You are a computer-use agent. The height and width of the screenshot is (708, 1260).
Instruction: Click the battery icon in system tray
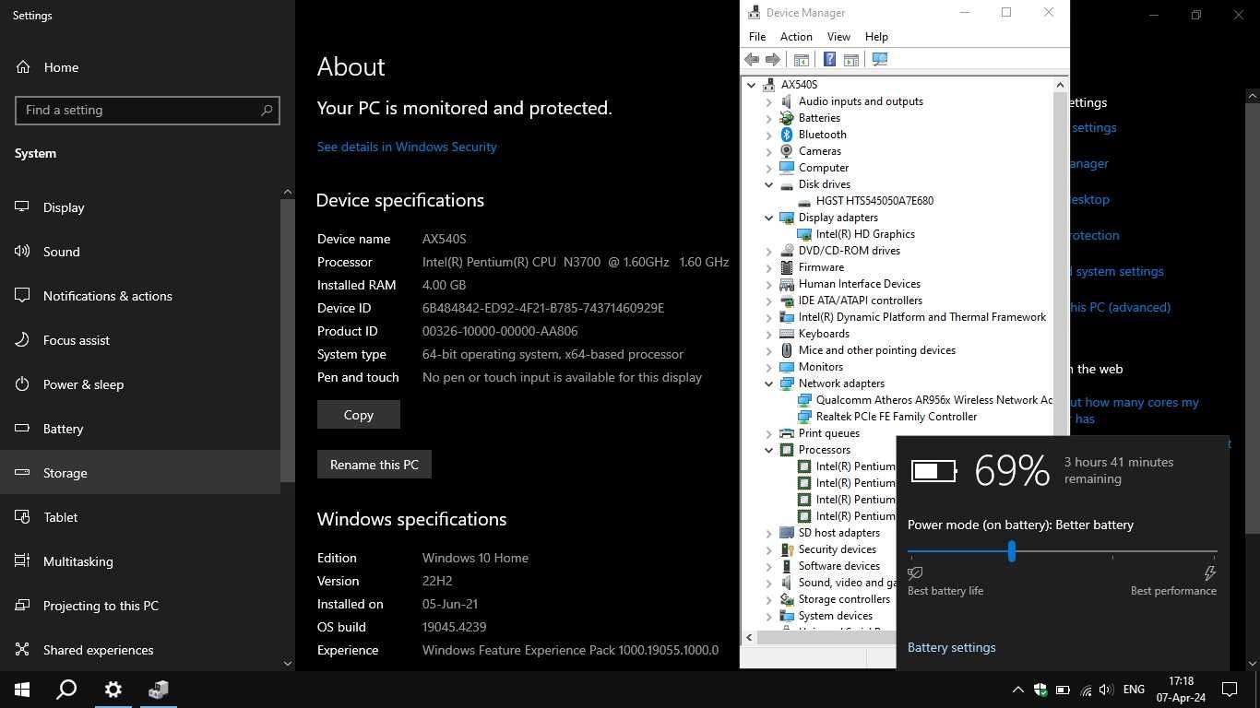click(1063, 690)
